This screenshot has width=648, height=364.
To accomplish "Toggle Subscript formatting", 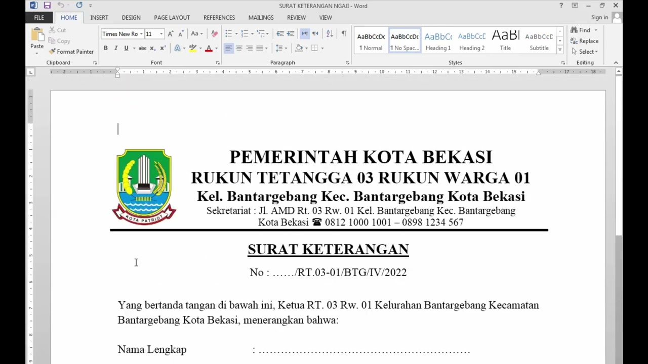I will [152, 49].
